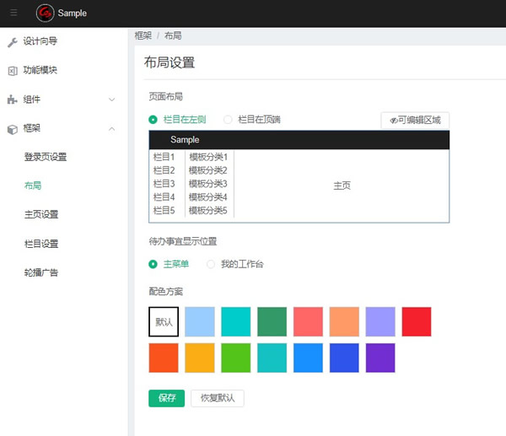The height and width of the screenshot is (436, 506).
Task: Go to 栏目设置 in the sidebar
Action: [41, 244]
